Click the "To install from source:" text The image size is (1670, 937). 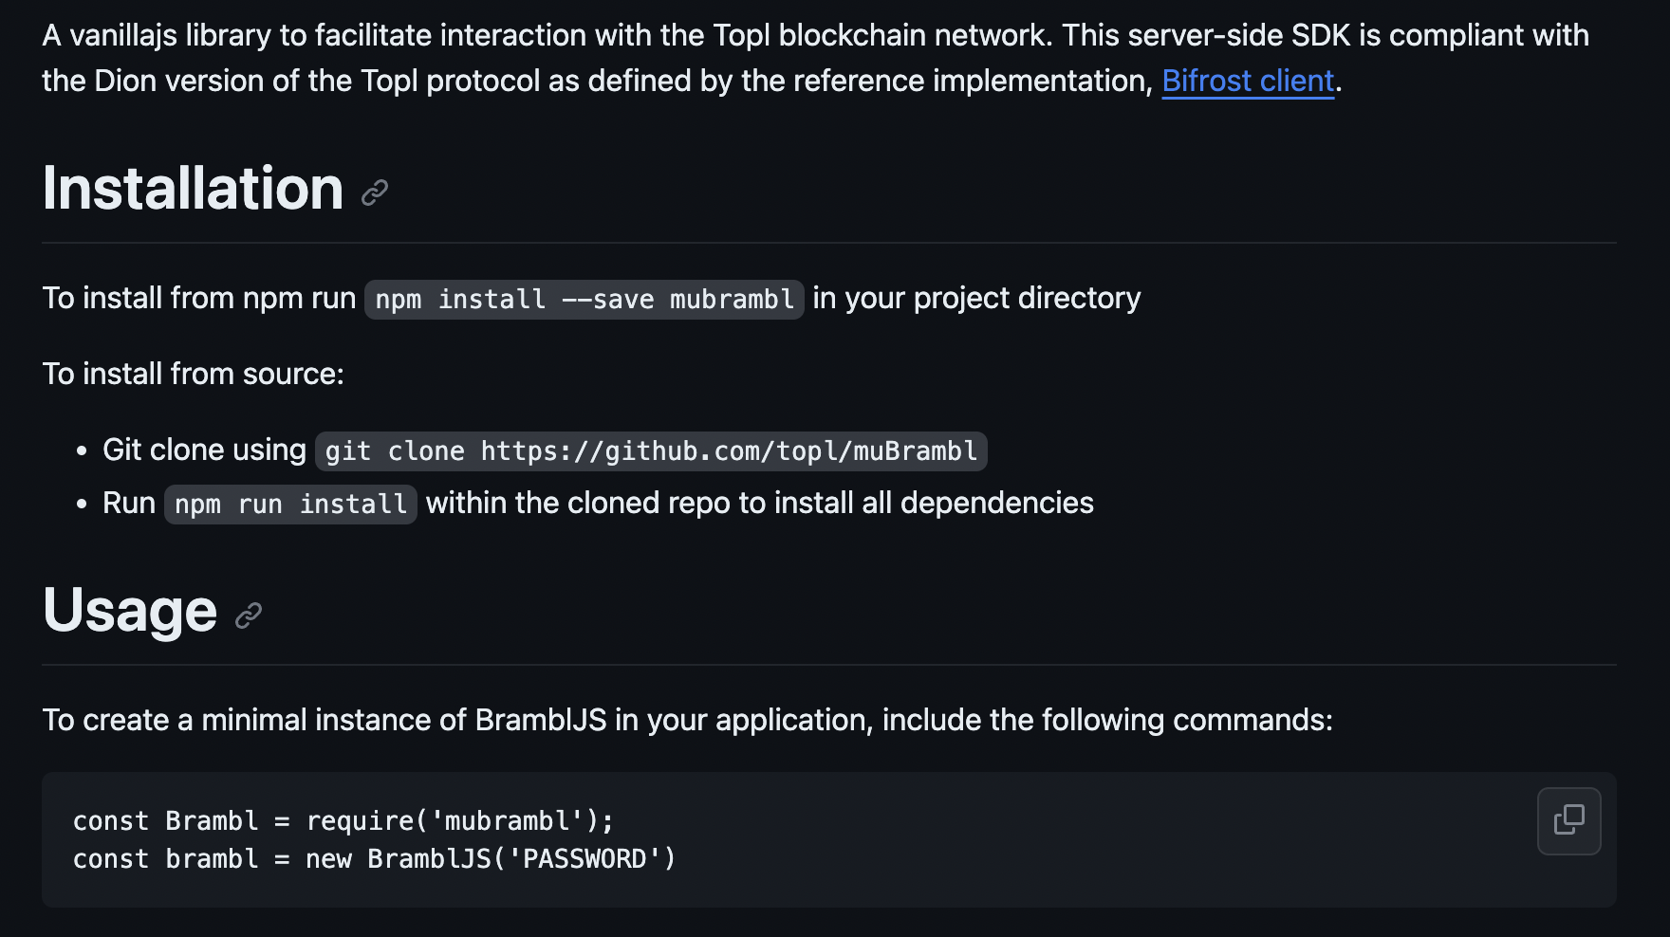coord(193,375)
